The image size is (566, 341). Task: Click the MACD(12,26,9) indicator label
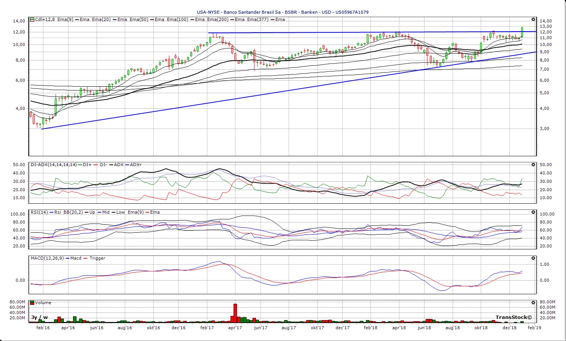47,258
